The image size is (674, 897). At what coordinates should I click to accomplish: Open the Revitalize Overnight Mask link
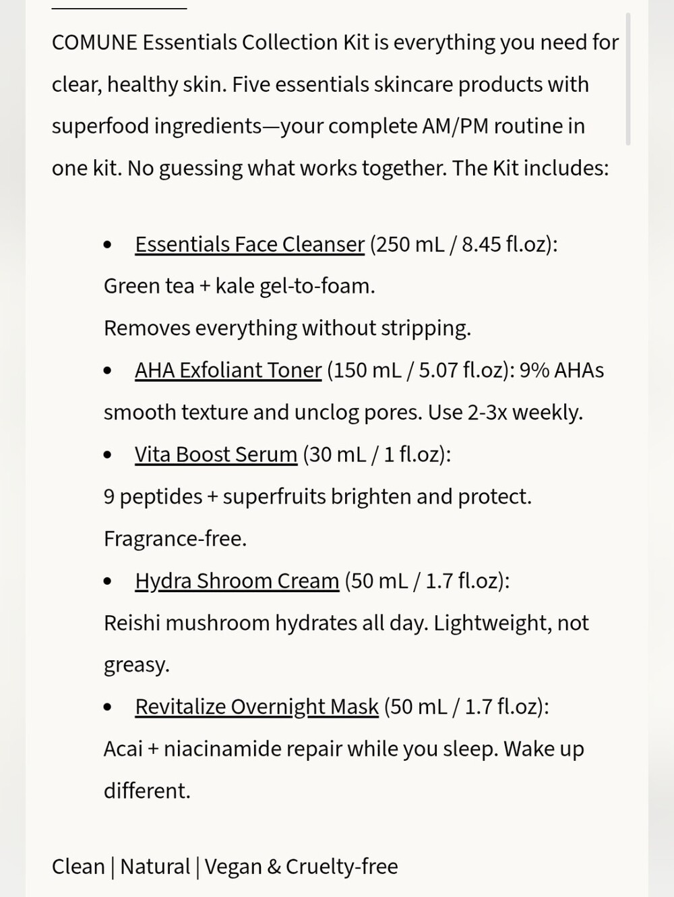[257, 707]
